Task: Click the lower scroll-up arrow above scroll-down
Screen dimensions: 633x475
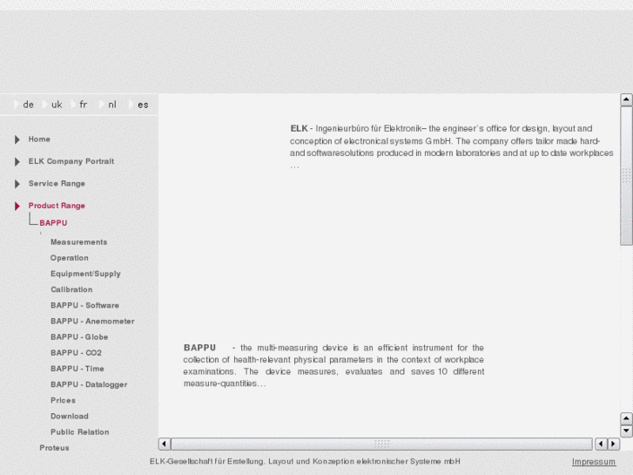Action: click(x=626, y=418)
